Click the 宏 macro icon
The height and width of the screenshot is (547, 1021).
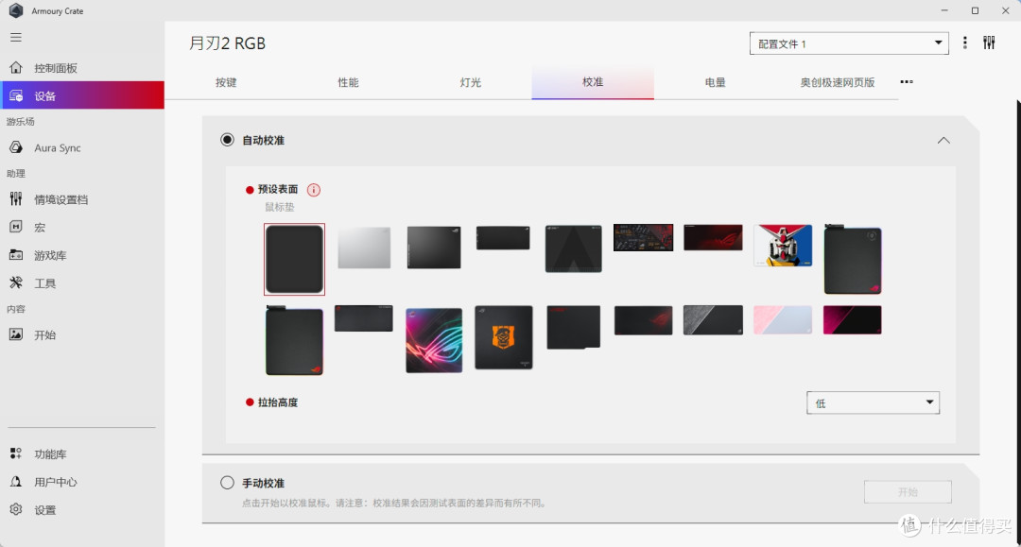(16, 227)
